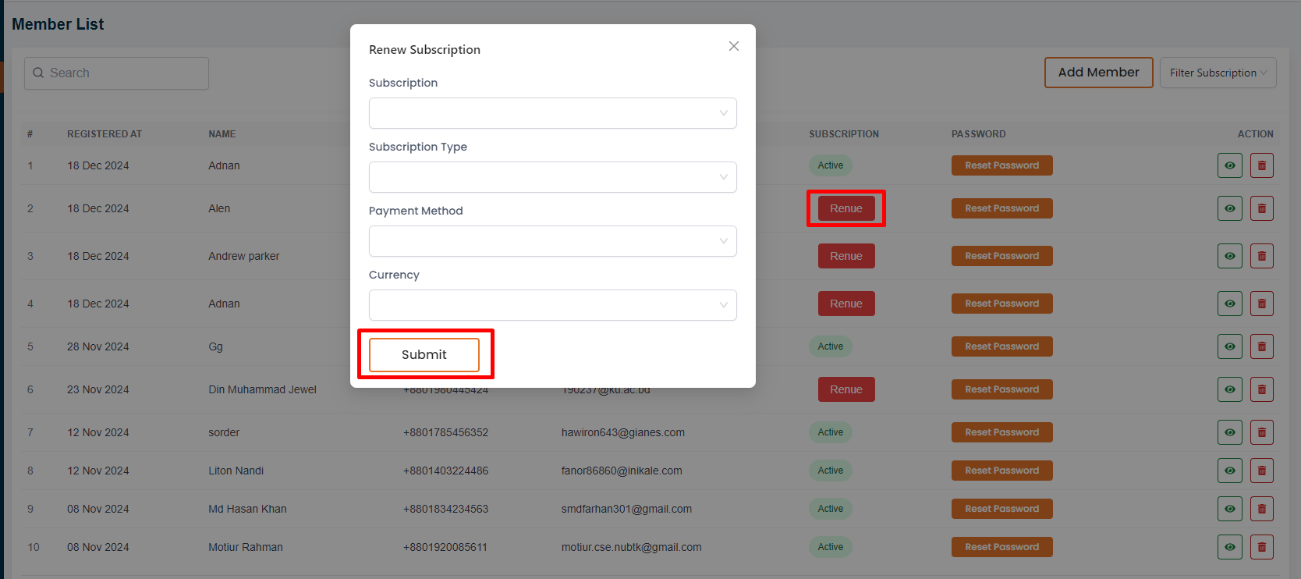Open the Filter Subscription dropdown
Viewport: 1301px width, 579px height.
pyautogui.click(x=1217, y=73)
